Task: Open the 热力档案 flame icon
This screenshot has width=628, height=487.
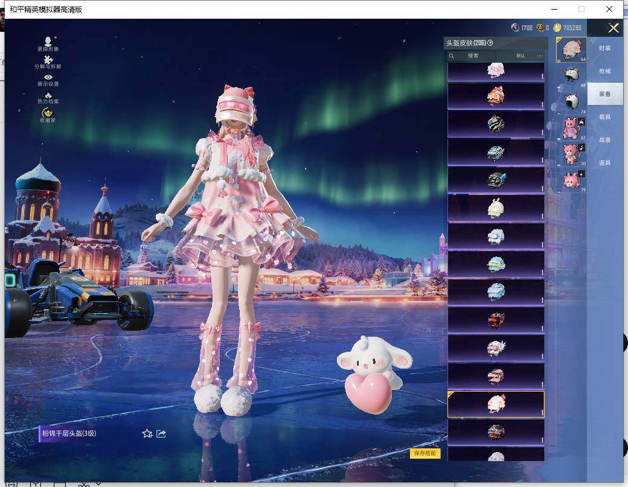Action: (x=48, y=98)
